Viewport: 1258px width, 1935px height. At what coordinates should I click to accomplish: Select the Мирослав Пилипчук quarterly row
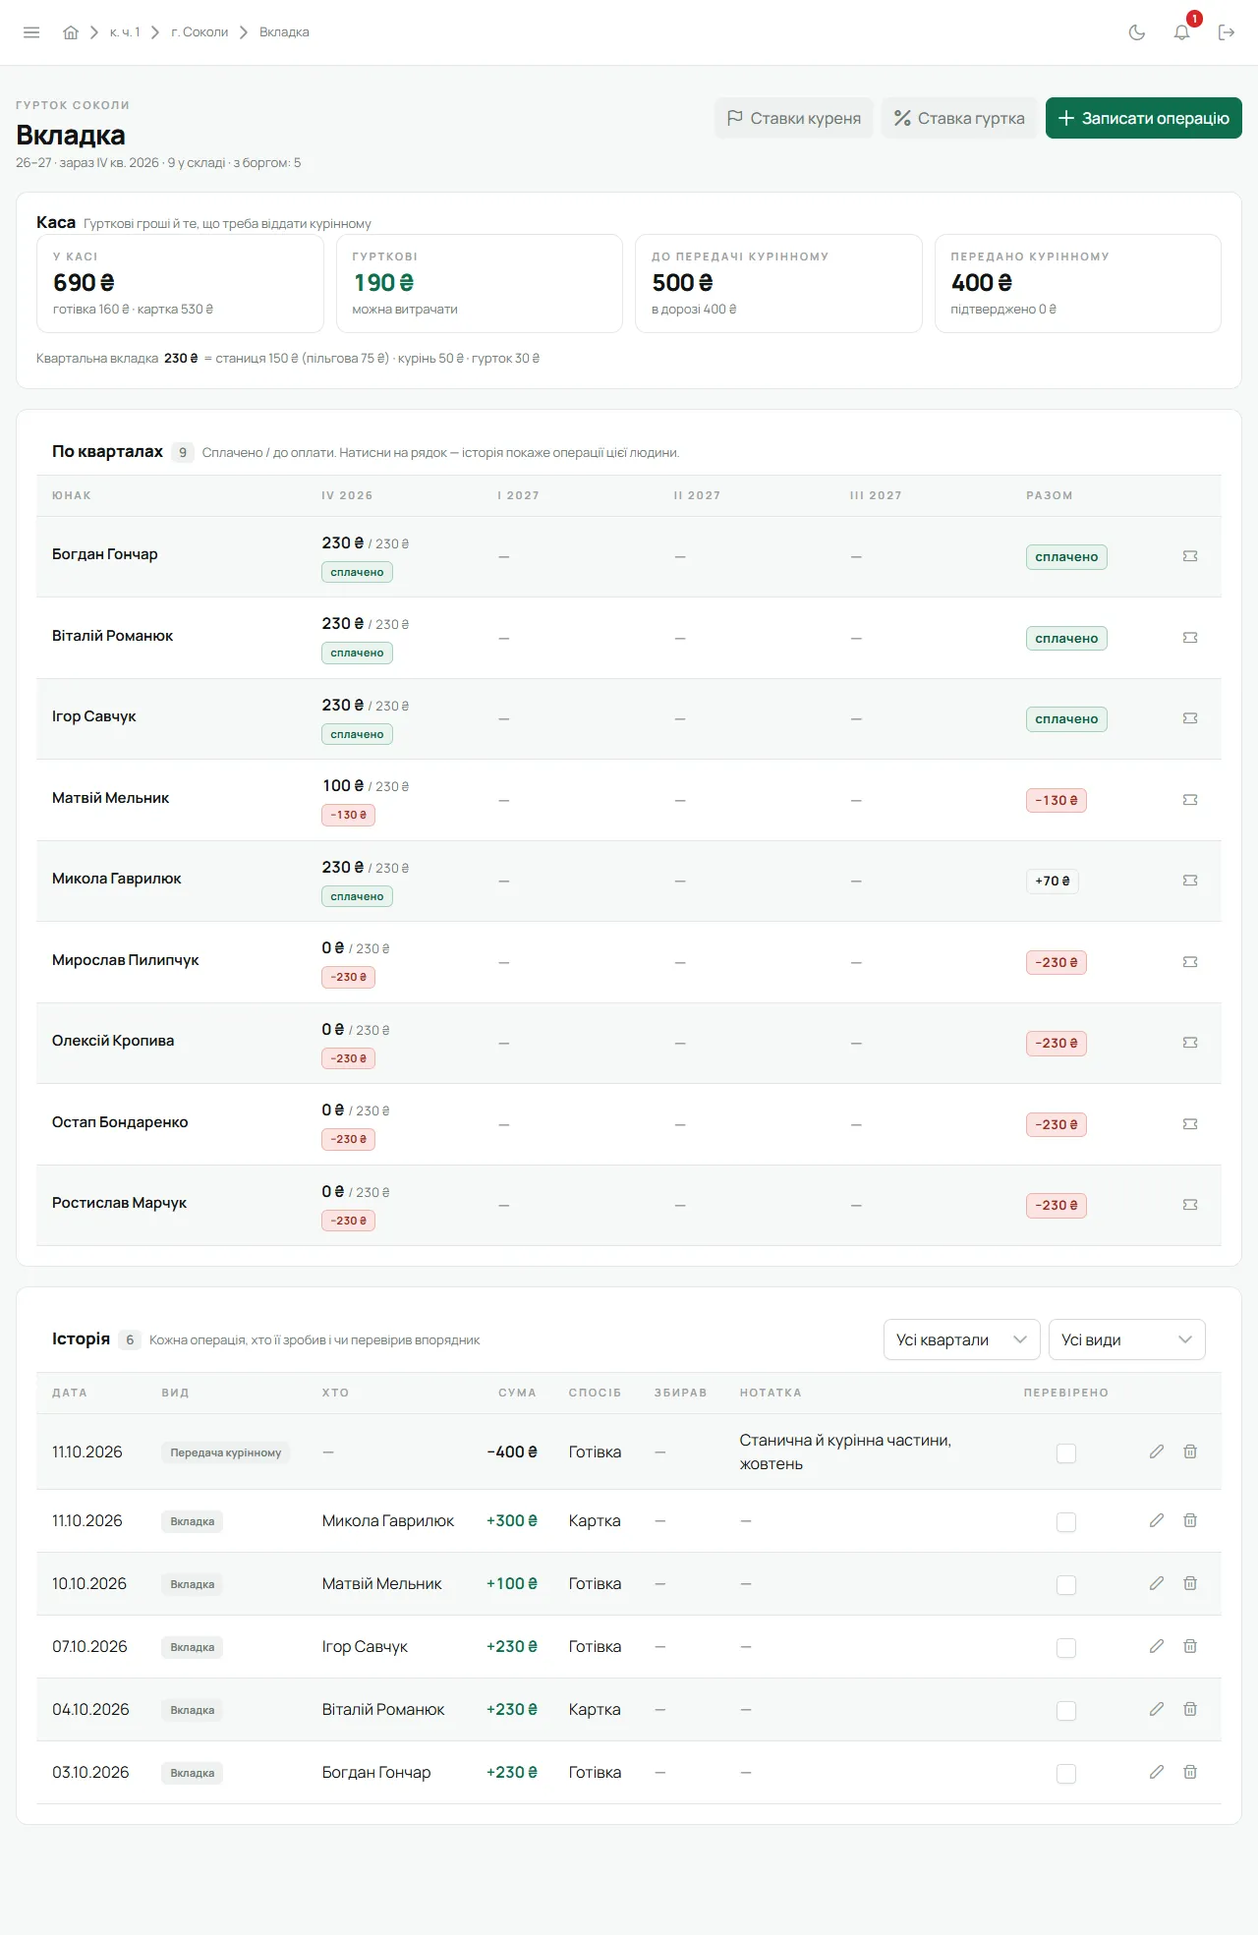coord(629,962)
